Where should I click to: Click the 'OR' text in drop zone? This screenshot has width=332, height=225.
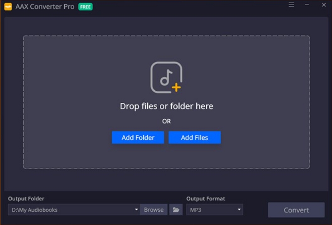coord(166,121)
